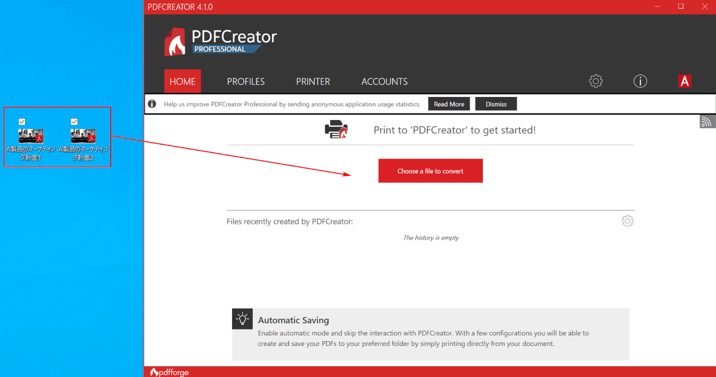Open the PRINTER tab
This screenshot has width=716, height=377.
tap(313, 82)
